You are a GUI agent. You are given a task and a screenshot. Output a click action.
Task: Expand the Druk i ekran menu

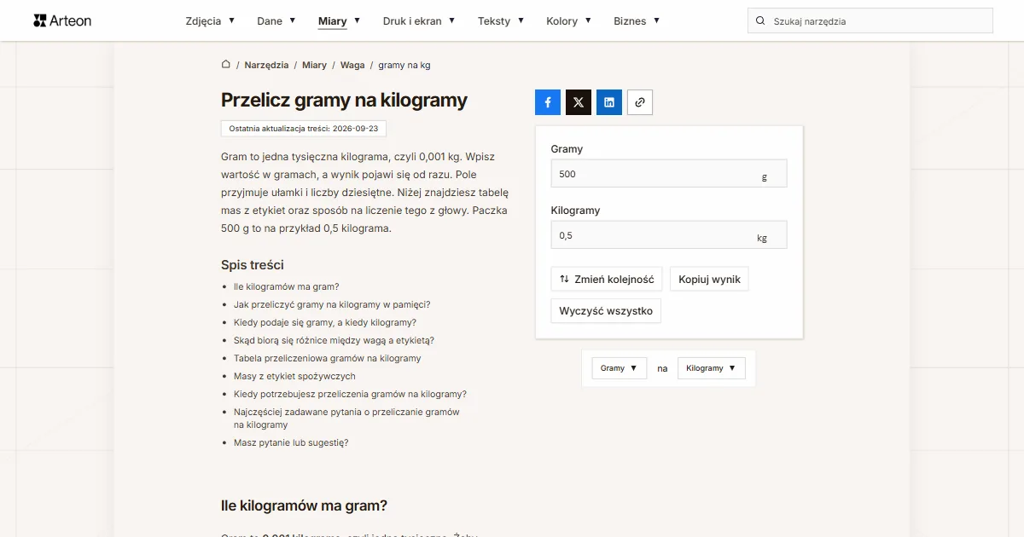tap(419, 21)
